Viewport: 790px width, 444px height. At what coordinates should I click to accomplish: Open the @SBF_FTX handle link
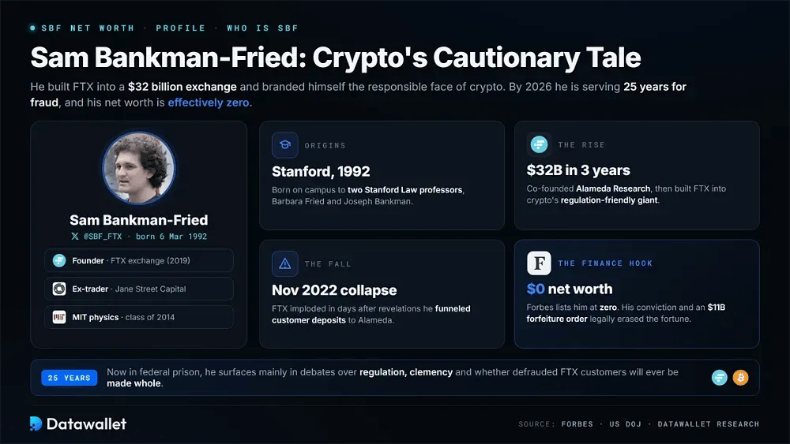[102, 237]
